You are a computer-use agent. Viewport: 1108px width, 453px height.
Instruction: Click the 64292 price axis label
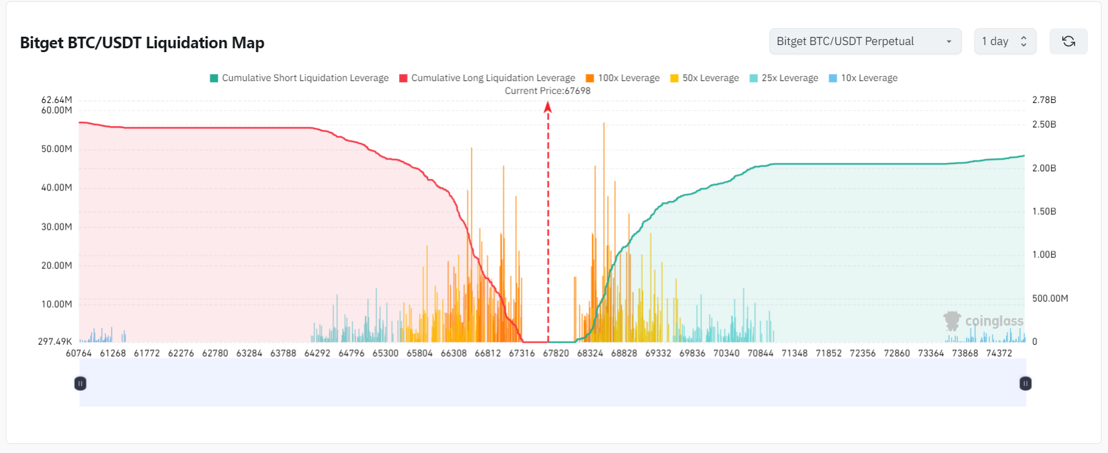[x=317, y=353]
